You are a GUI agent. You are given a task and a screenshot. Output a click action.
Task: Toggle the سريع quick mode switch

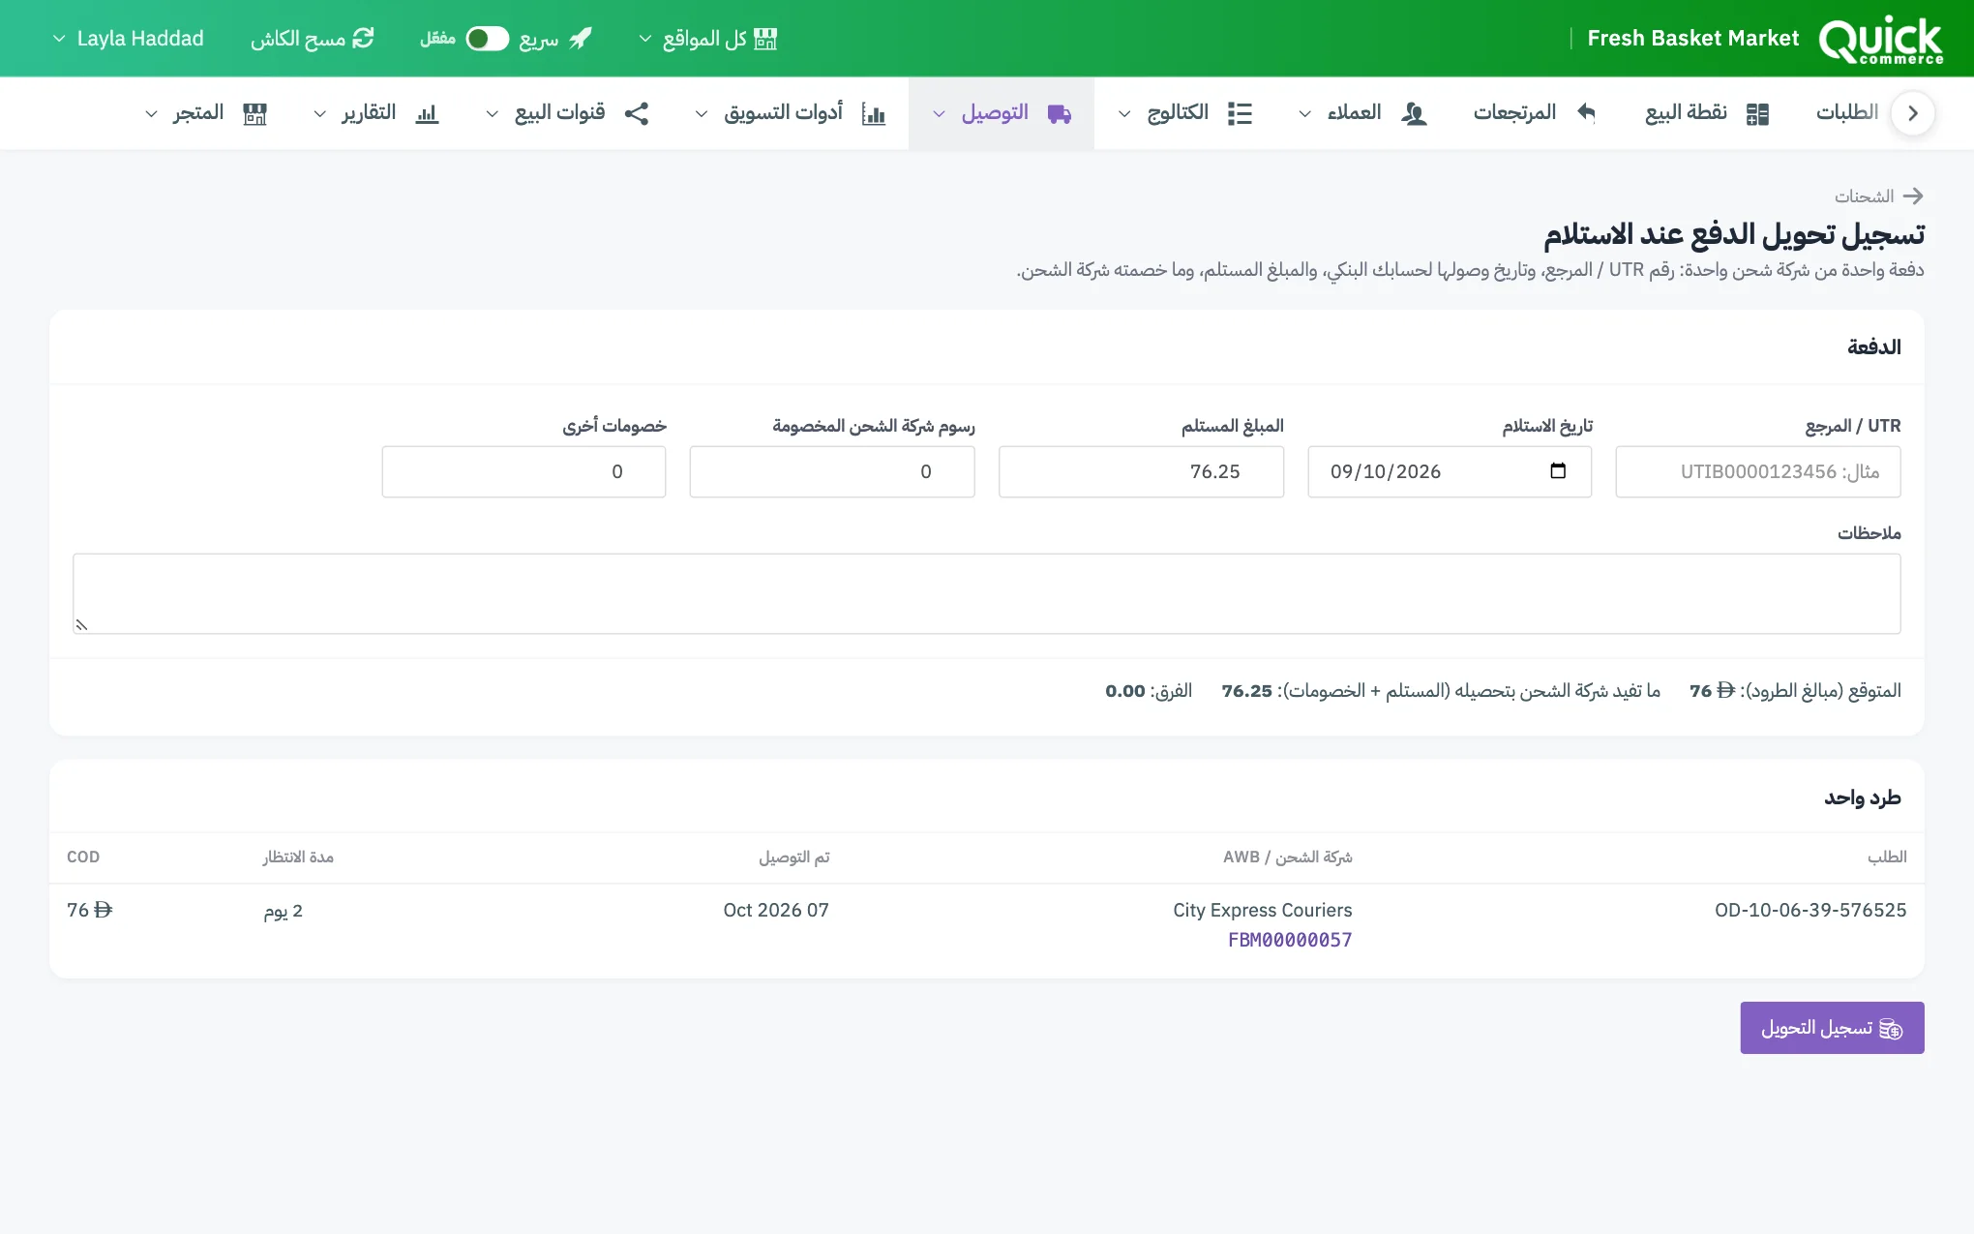point(487,39)
